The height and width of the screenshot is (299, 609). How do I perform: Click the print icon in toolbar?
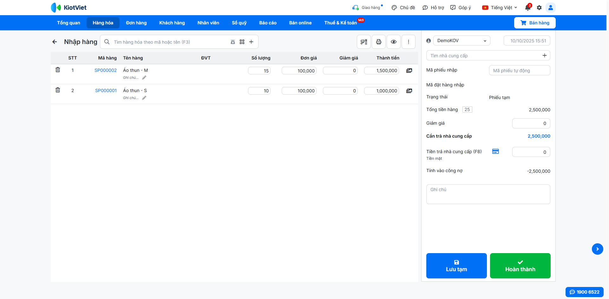[x=379, y=42]
